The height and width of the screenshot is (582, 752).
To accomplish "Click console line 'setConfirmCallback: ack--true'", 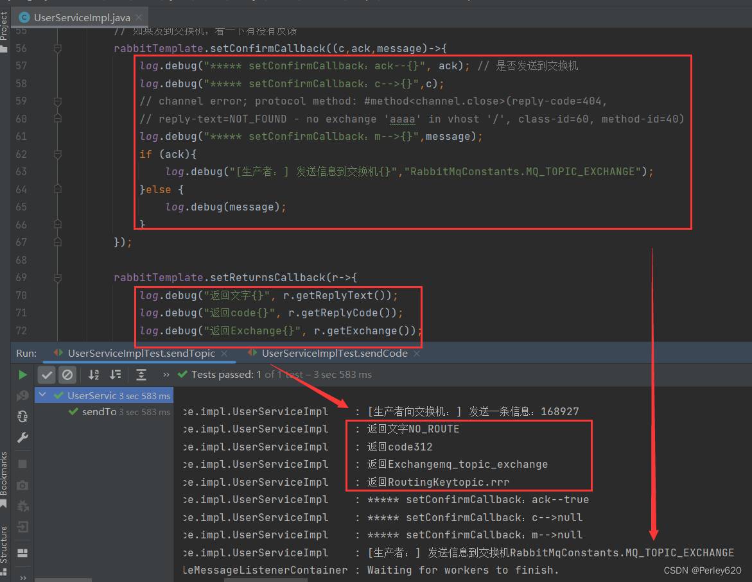I will click(x=478, y=499).
